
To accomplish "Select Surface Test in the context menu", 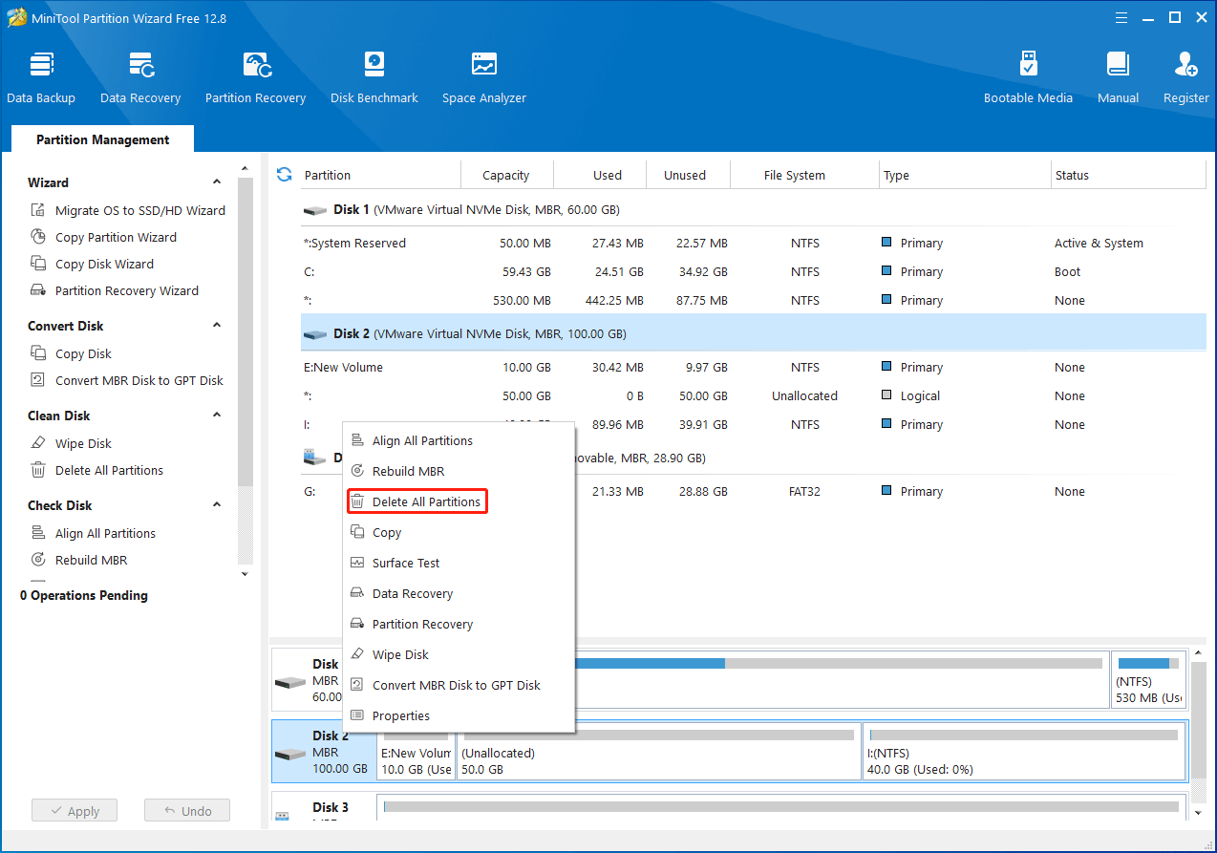I will click(404, 563).
